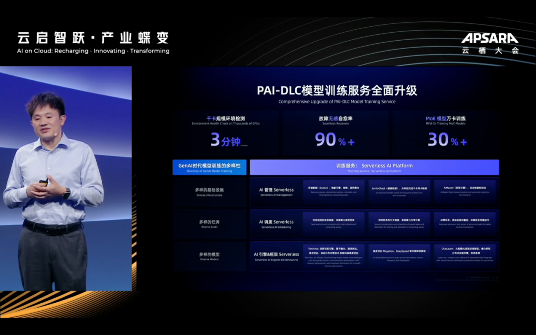Screen dimensions: 536x335
Task: Click the 'Megatron, DeepSpeed' optimization card
Action: (x=399, y=257)
